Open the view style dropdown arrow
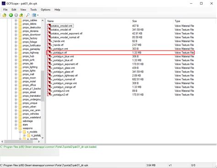 [38, 15]
